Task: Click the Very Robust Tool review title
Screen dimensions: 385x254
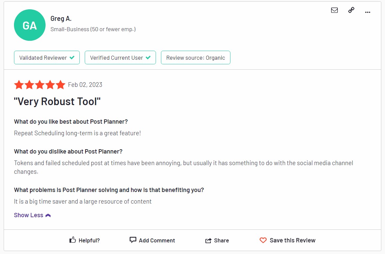Action: (57, 101)
